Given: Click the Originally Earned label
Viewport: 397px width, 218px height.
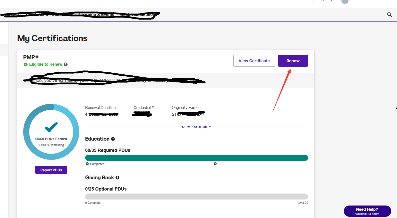Looking at the screenshot, I should 186,108.
